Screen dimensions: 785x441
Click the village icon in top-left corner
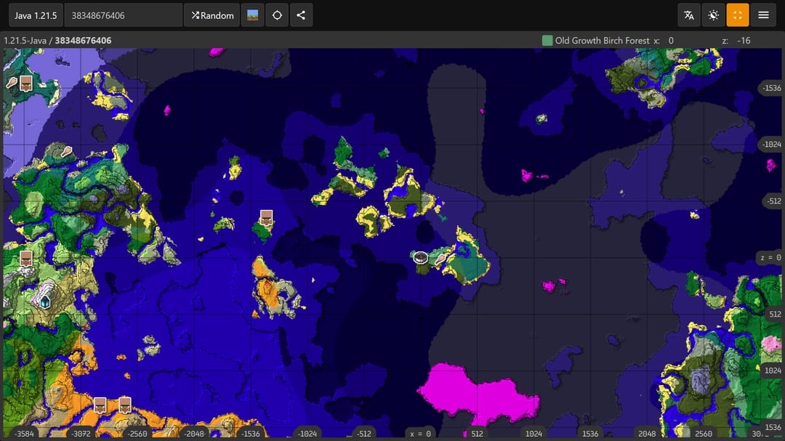26,83
